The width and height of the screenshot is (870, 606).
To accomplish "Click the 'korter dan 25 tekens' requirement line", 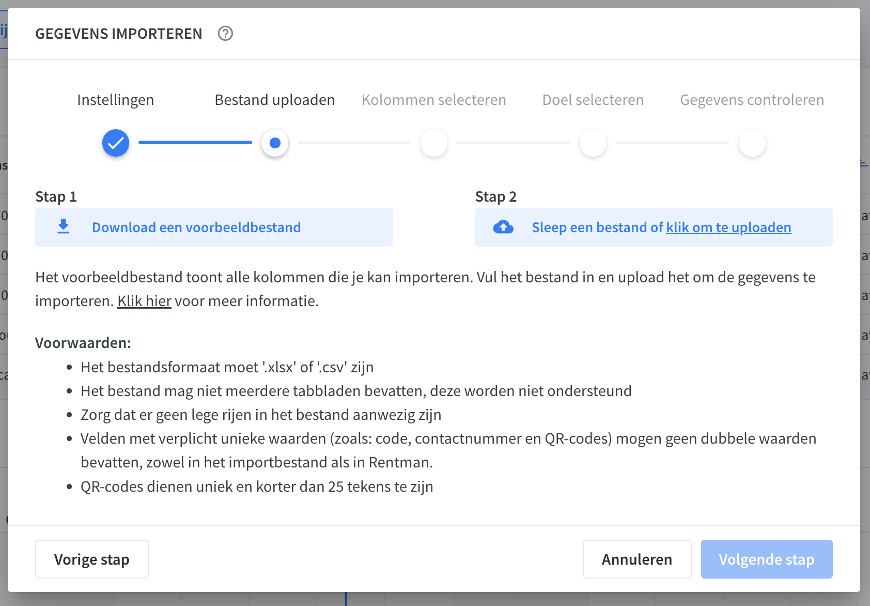I will pyautogui.click(x=257, y=487).
